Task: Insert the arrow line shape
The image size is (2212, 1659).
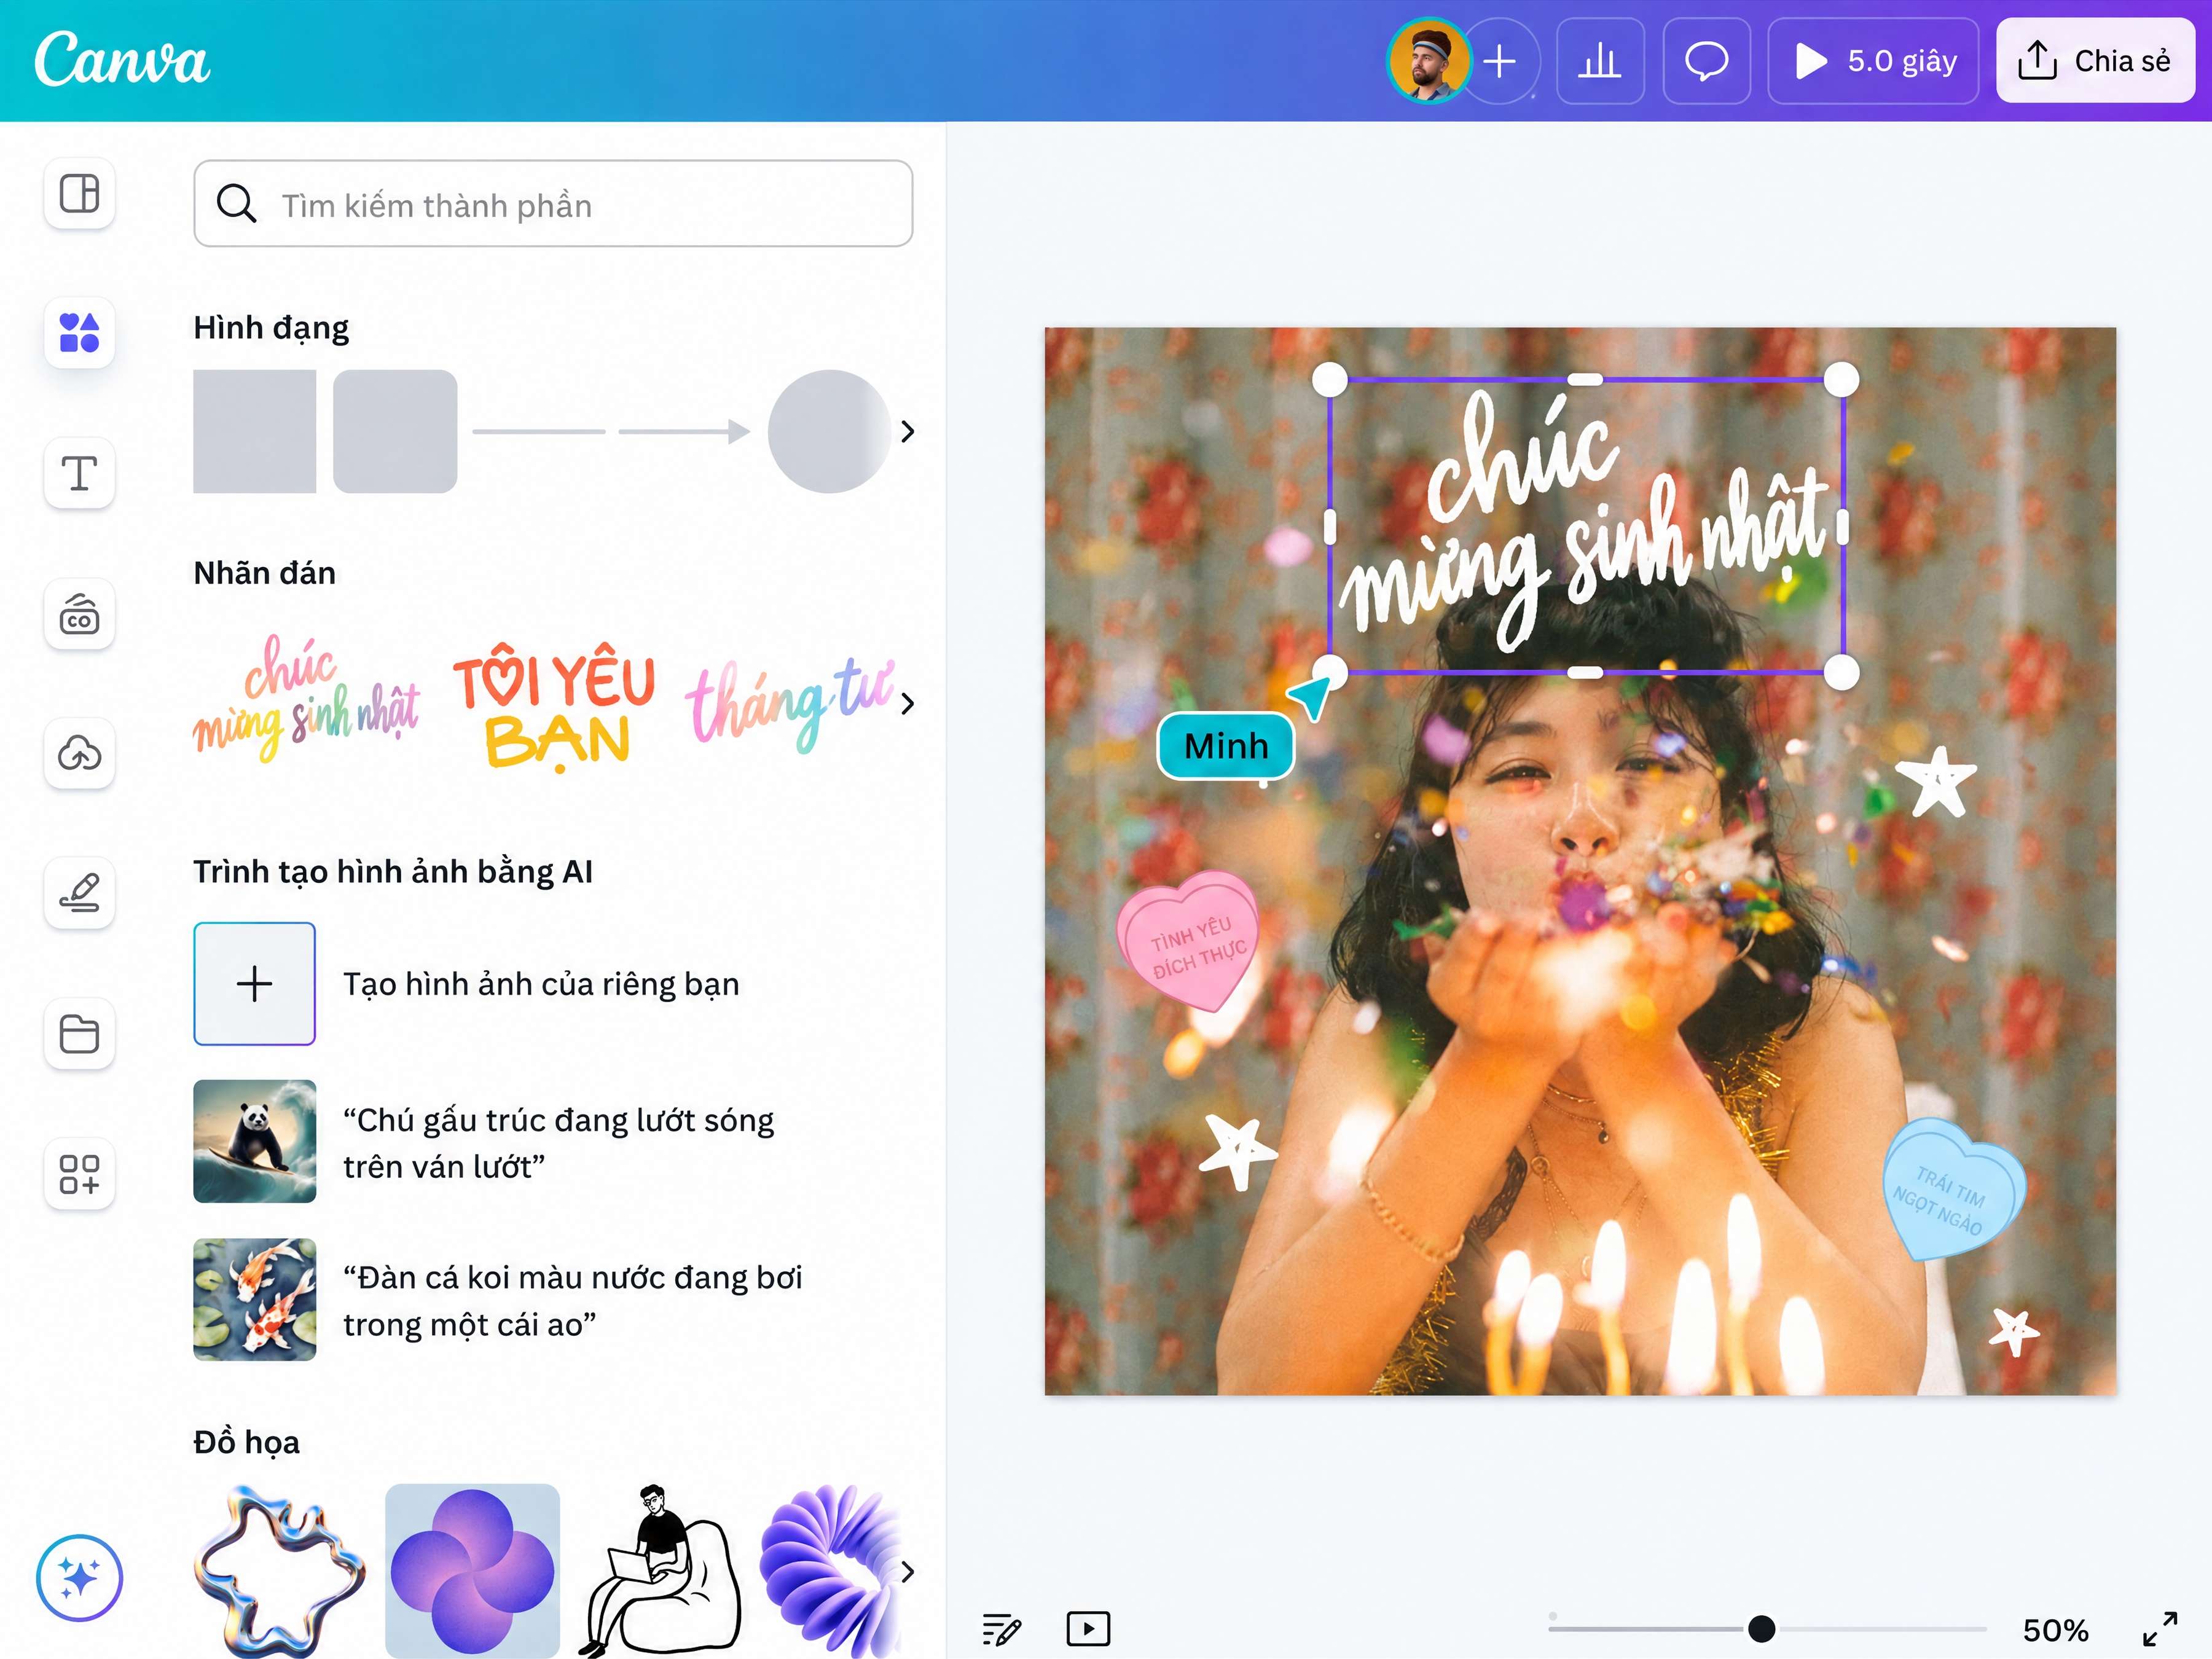Action: (x=684, y=432)
